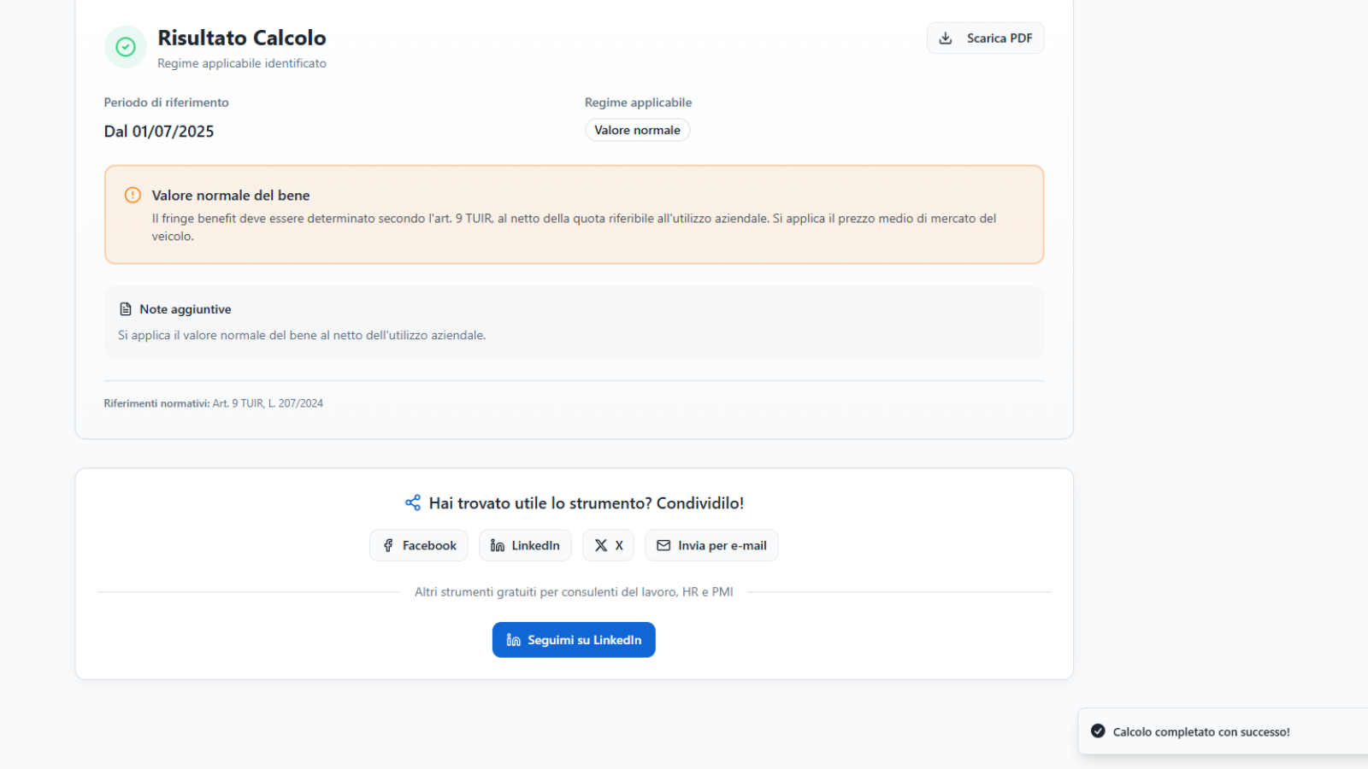
Task: Click the toast notification checkmark icon
Action: pos(1098,731)
